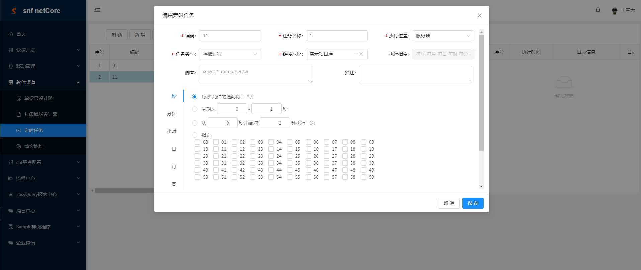The width and height of the screenshot is (641, 270).
Task: Click the 取消 button
Action: [449, 203]
